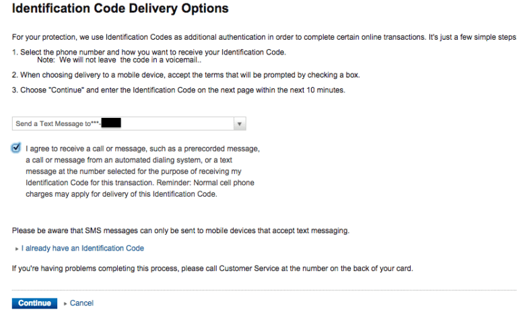This screenshot has width=517, height=312.
Task: Click the Customer Service help text
Action: (x=212, y=268)
